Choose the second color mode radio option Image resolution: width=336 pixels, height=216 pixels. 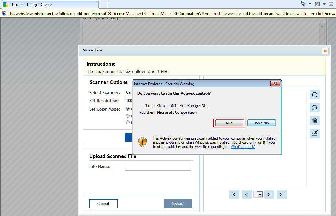pyautogui.click(x=128, y=116)
